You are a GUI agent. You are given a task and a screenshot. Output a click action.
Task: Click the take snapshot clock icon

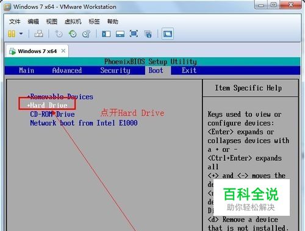pos(59,34)
